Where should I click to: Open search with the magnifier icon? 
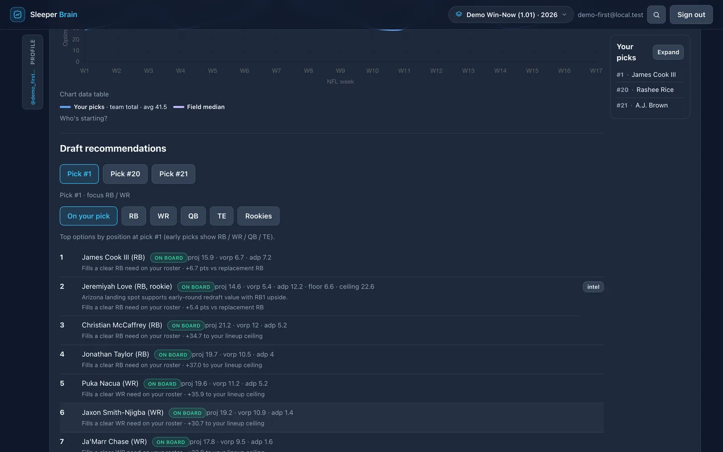[x=656, y=15]
